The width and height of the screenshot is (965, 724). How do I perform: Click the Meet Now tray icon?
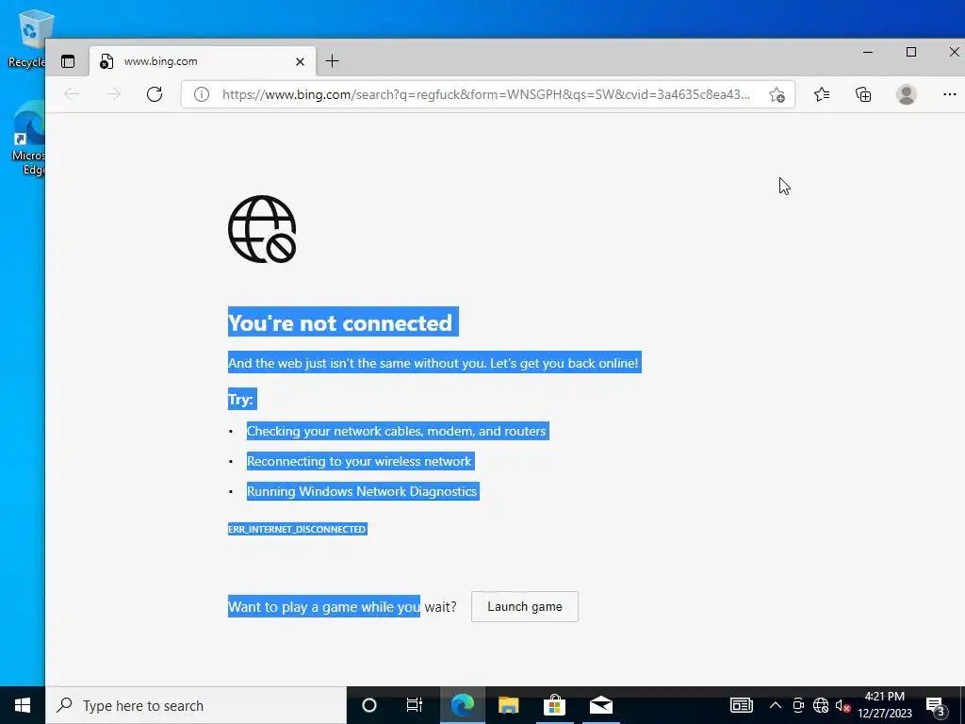pyautogui.click(x=798, y=705)
